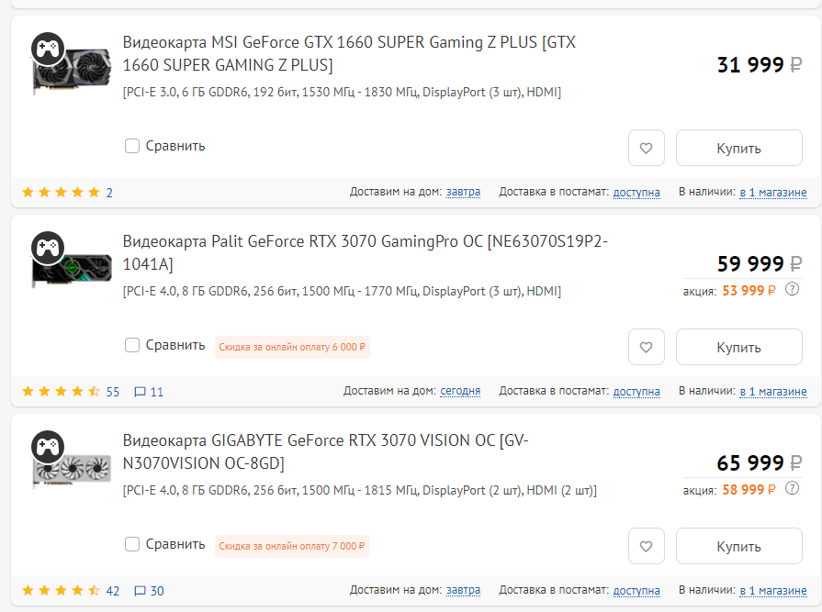
Task: Open 'в 1 магазине' availability for Palit card
Action: 773,391
